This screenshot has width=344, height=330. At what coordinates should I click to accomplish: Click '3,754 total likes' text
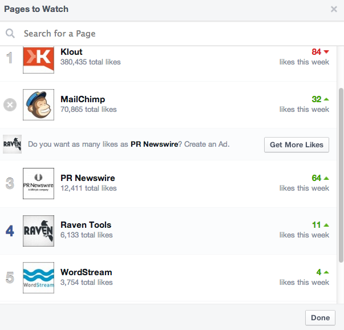point(87,283)
